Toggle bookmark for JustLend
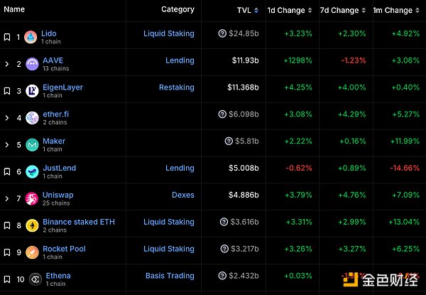This screenshot has width=426, height=295. (x=6, y=171)
